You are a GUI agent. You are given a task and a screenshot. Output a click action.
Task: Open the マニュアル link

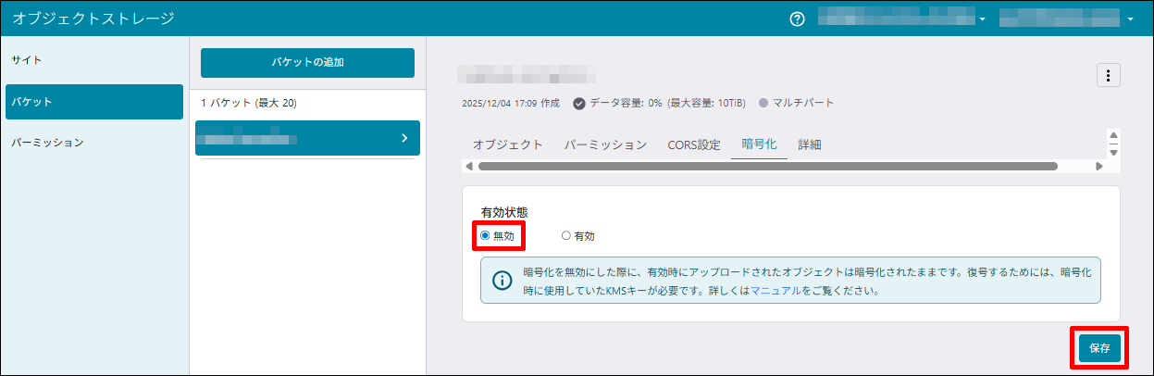point(776,290)
